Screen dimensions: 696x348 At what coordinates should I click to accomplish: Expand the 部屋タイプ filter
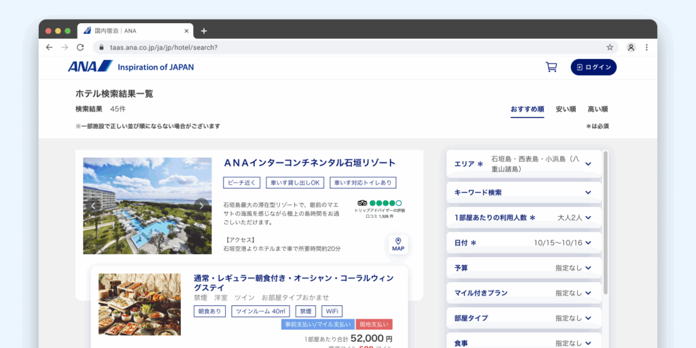coord(524,318)
